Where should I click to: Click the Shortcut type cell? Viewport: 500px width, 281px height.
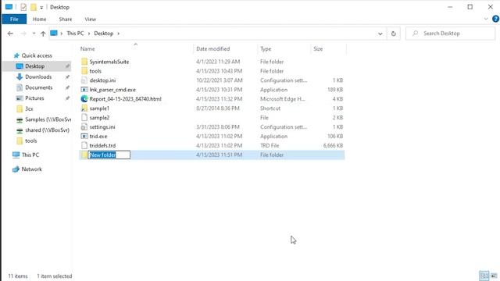point(270,108)
